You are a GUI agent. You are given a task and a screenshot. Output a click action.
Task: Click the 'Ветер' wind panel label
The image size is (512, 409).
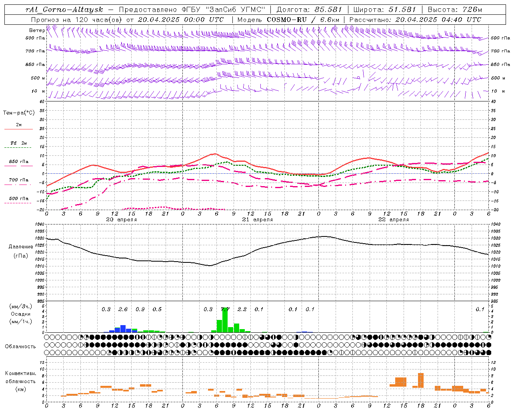click(x=37, y=30)
